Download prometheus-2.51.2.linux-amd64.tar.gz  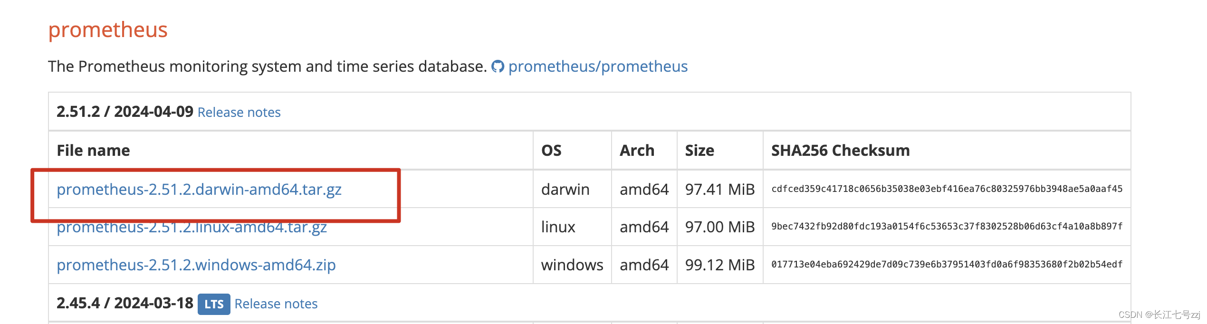point(192,228)
